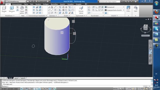Switch to the Rendern ribbon tab
The height and width of the screenshot is (90, 160).
[x=38, y=4]
